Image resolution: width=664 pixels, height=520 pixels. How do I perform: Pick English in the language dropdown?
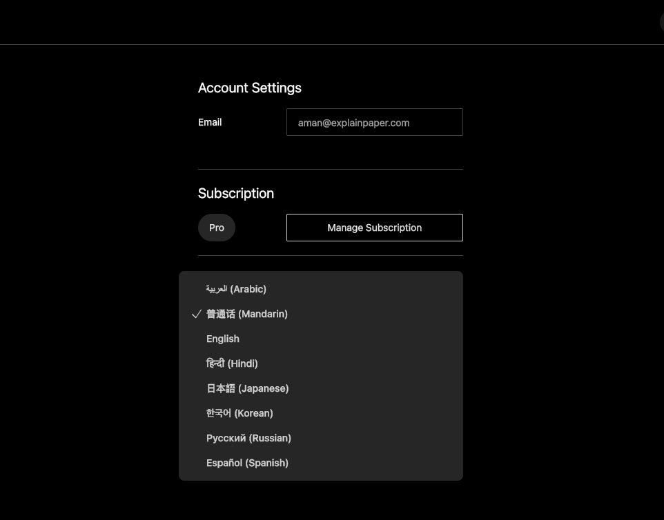point(320,339)
